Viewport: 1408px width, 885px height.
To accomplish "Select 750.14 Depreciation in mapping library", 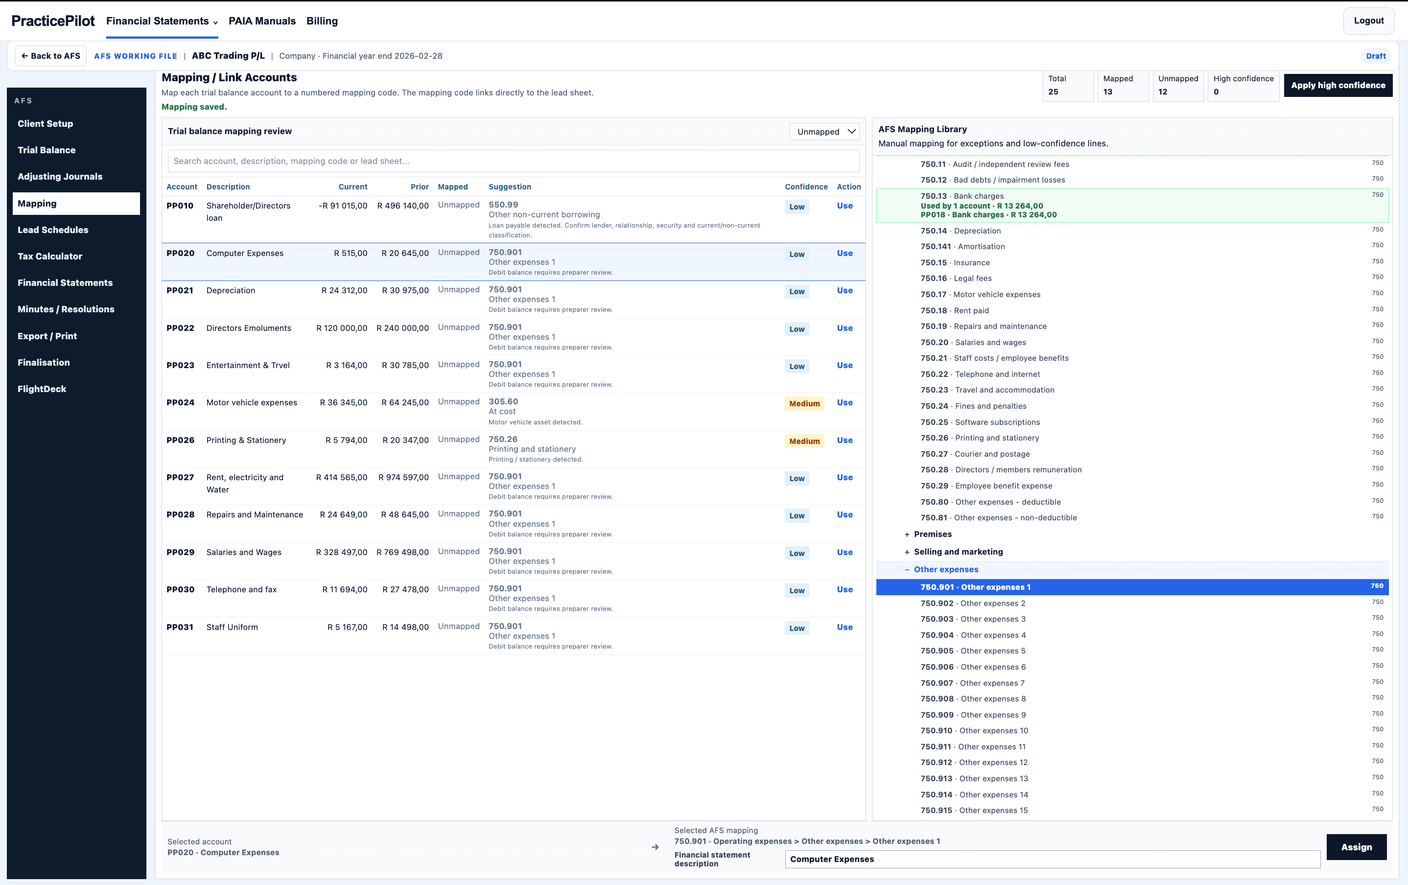I will click(1132, 231).
